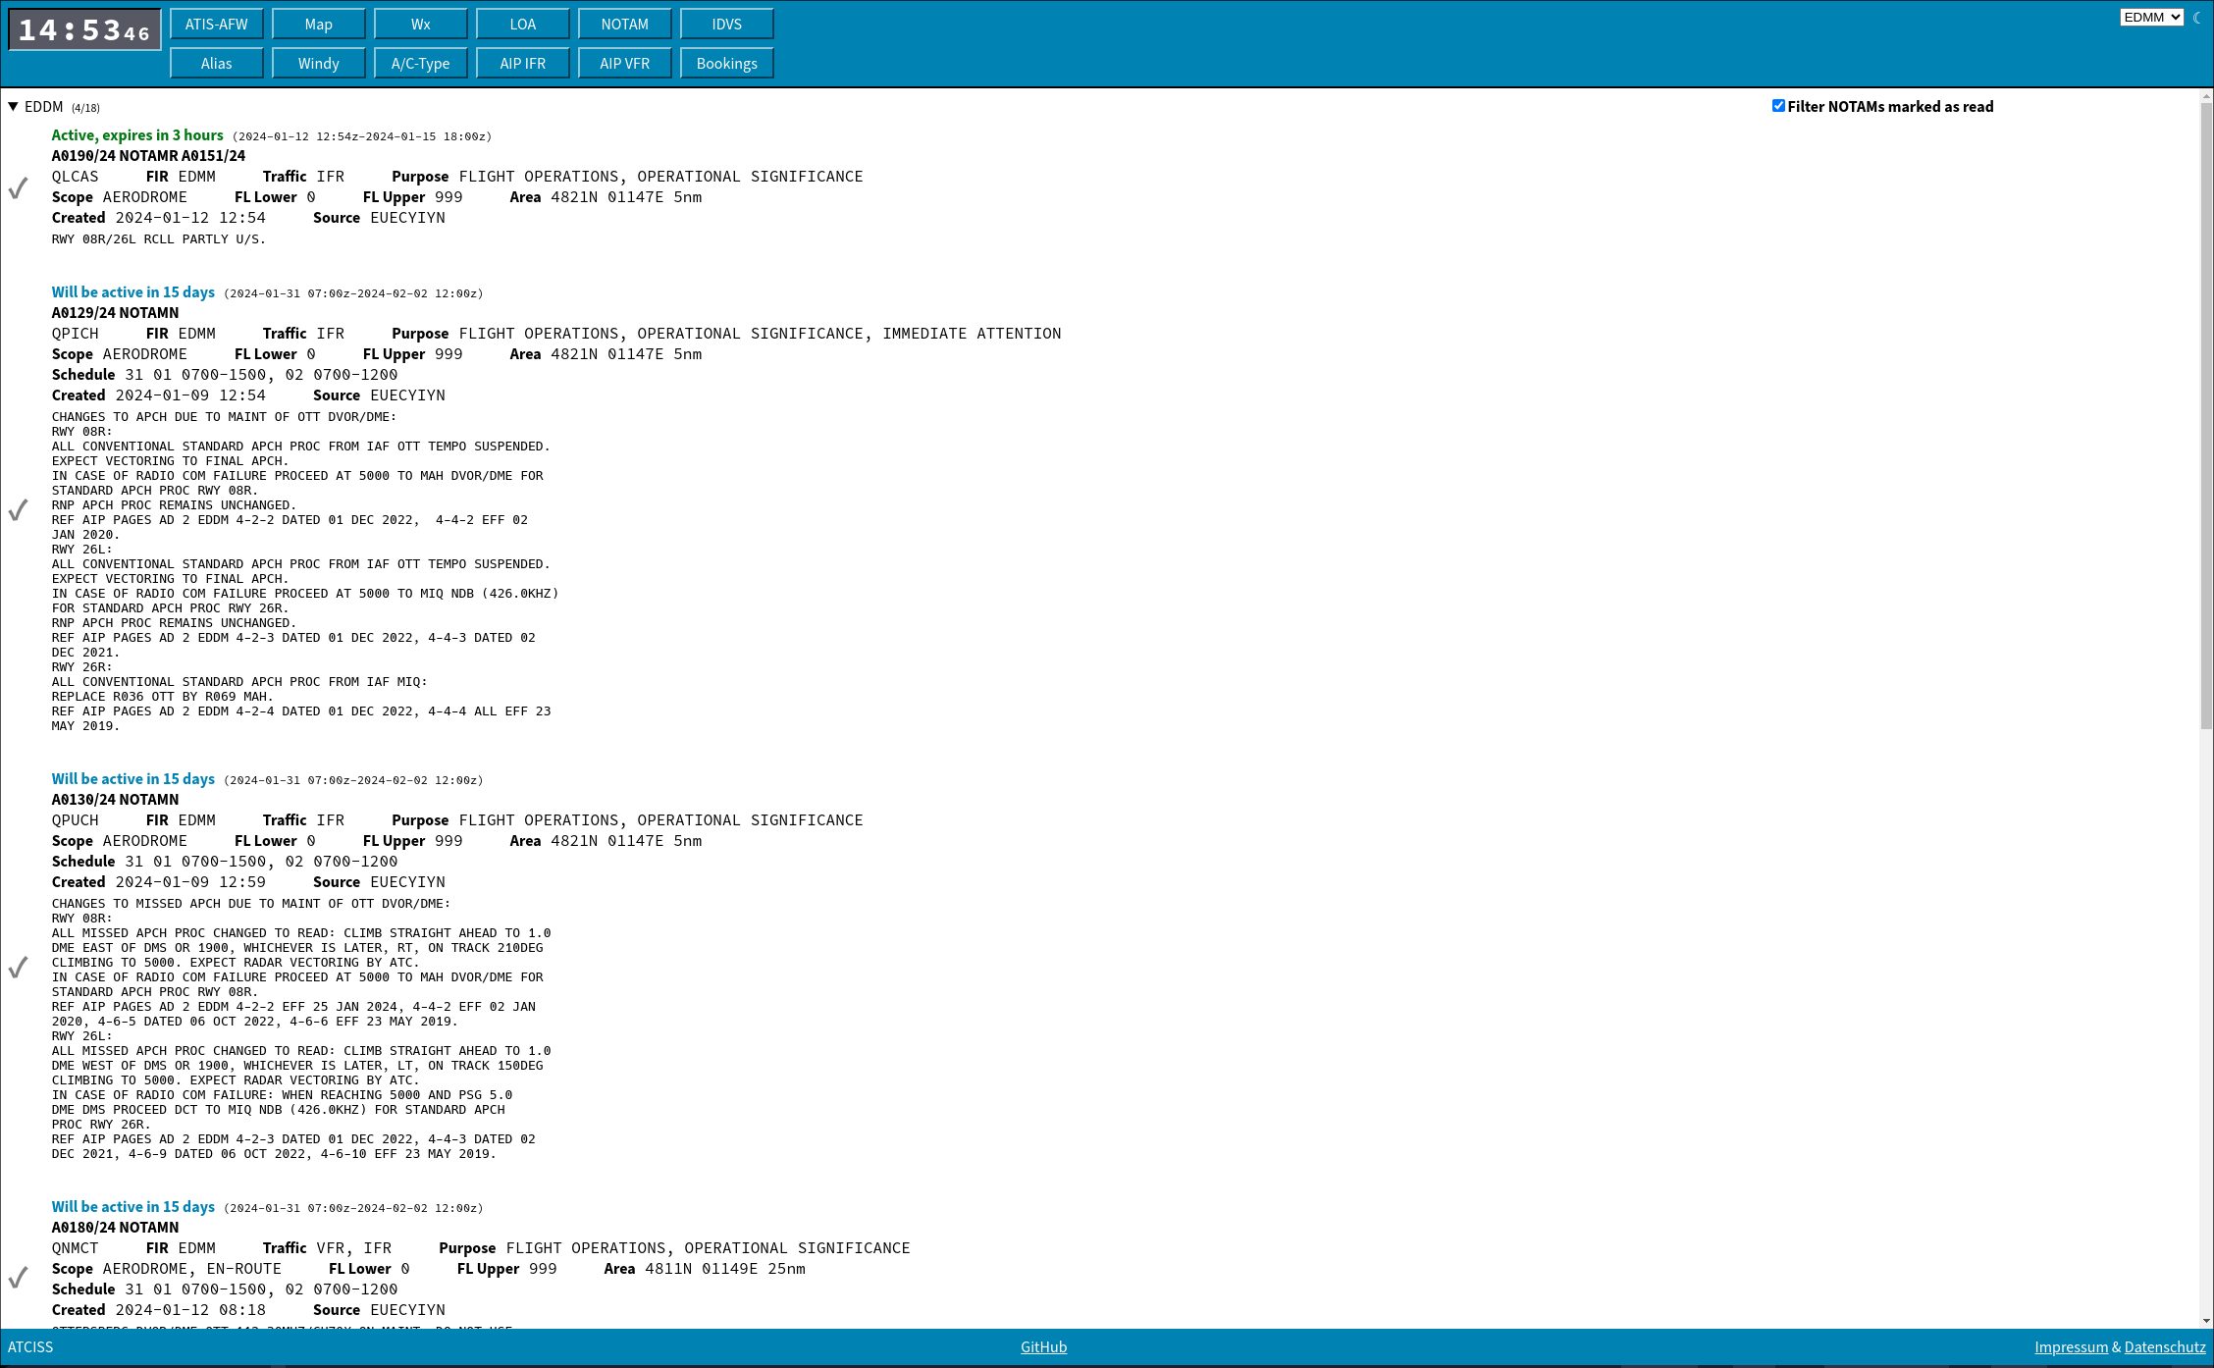Follow the GitHub link in footer
2214x1368 pixels.
(1043, 1346)
